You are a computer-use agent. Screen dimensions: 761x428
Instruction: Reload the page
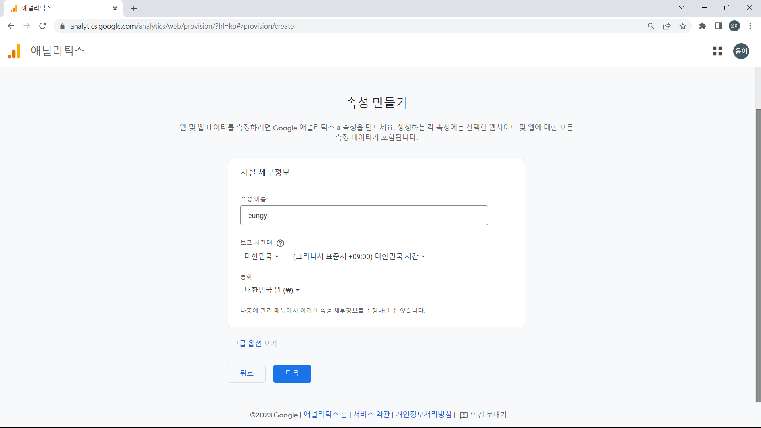pyautogui.click(x=42, y=26)
